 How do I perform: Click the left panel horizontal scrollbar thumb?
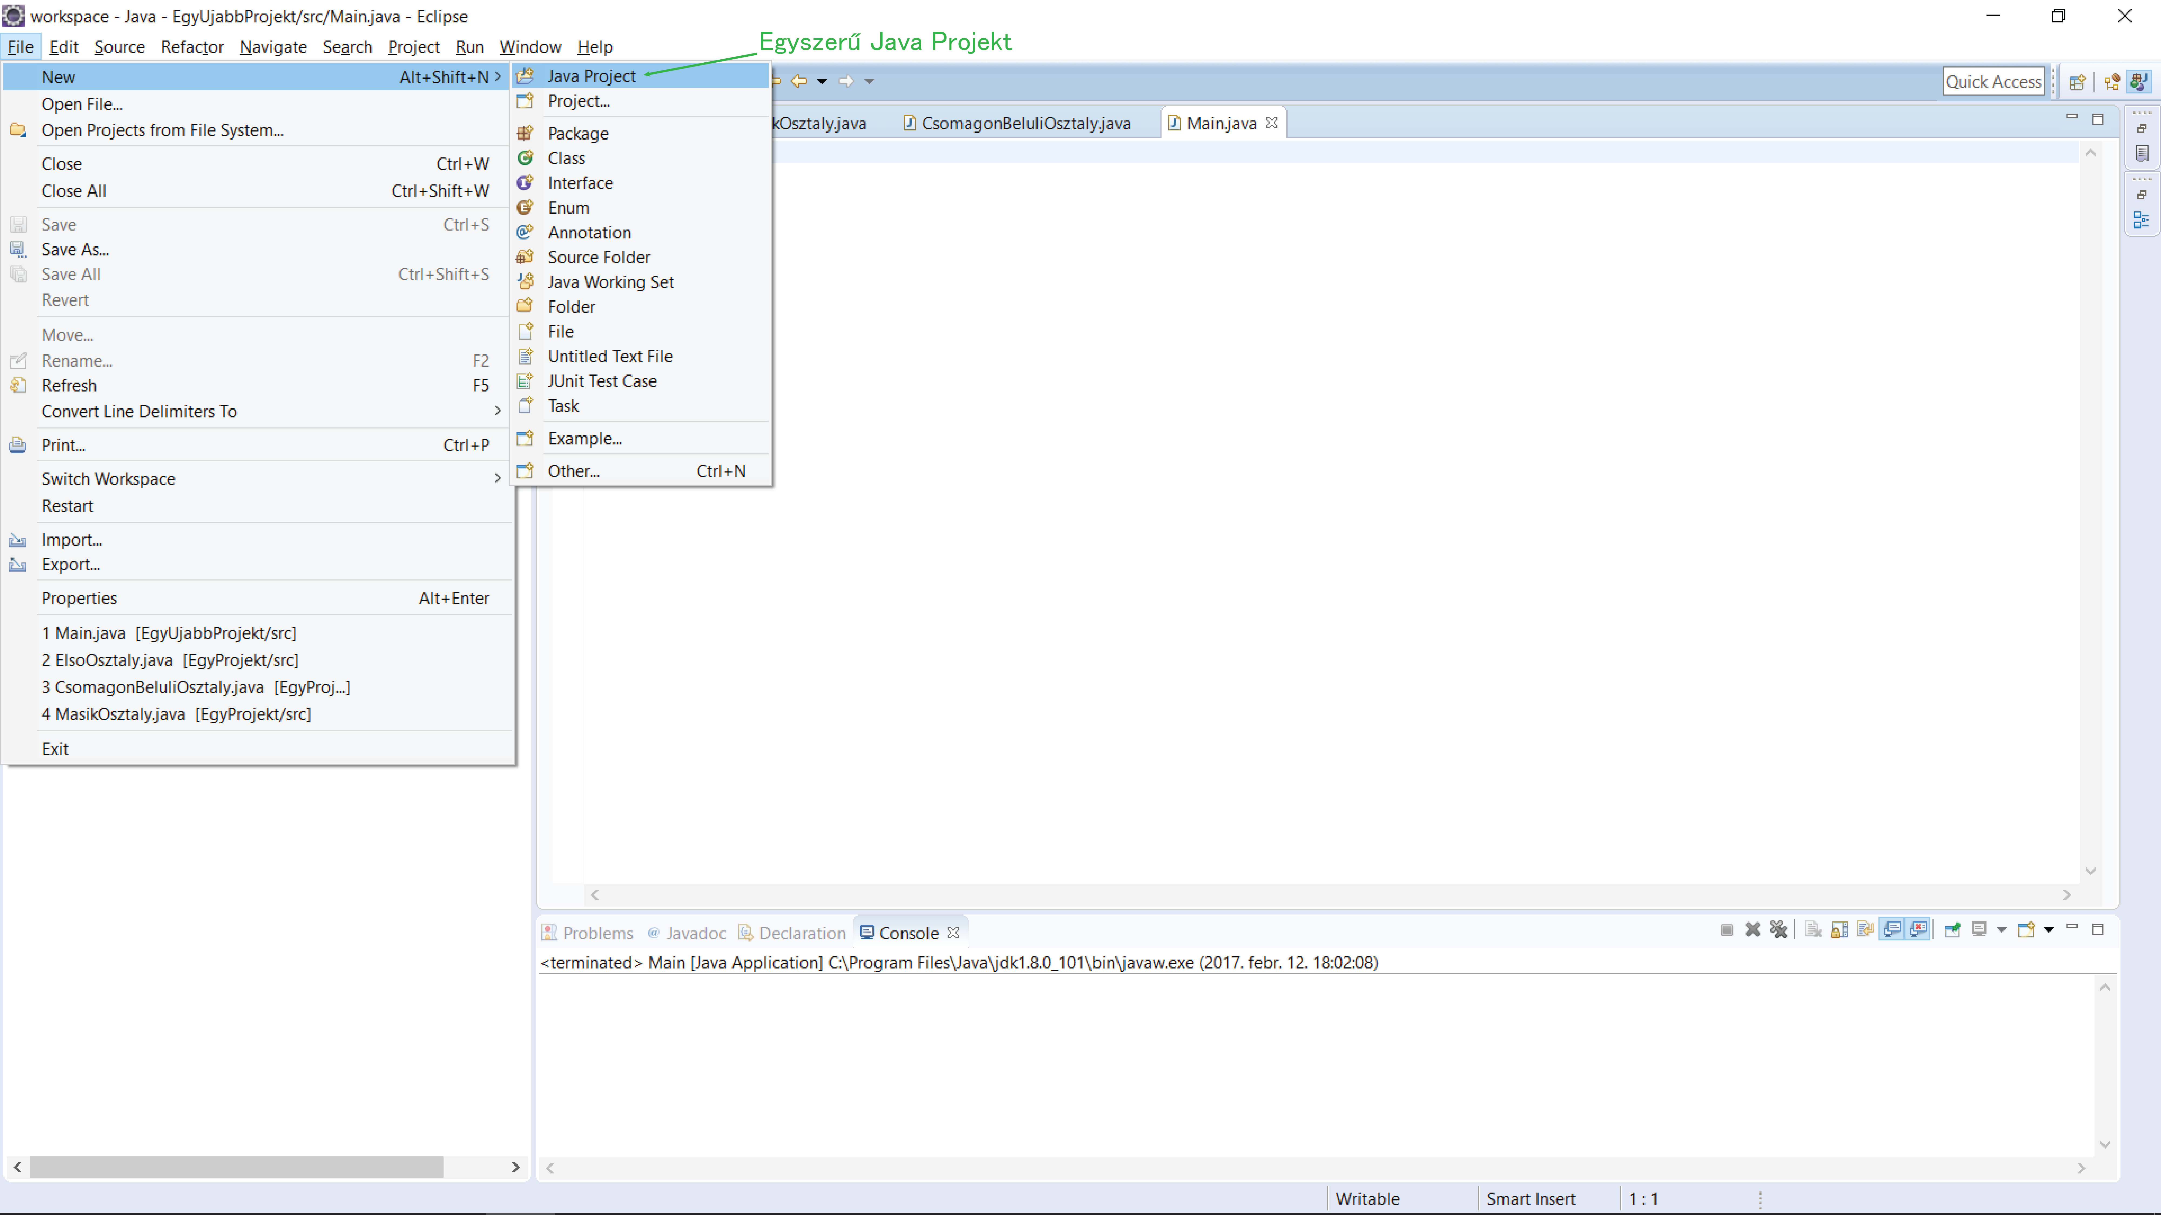click(237, 1167)
